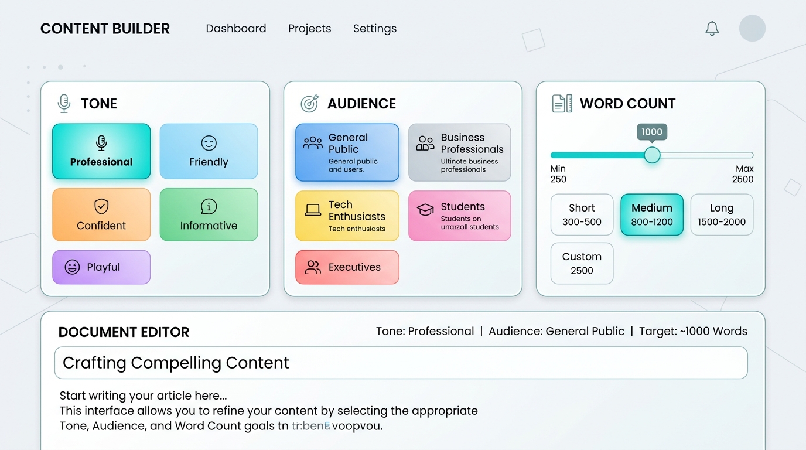Open the user avatar circle

(x=752, y=28)
